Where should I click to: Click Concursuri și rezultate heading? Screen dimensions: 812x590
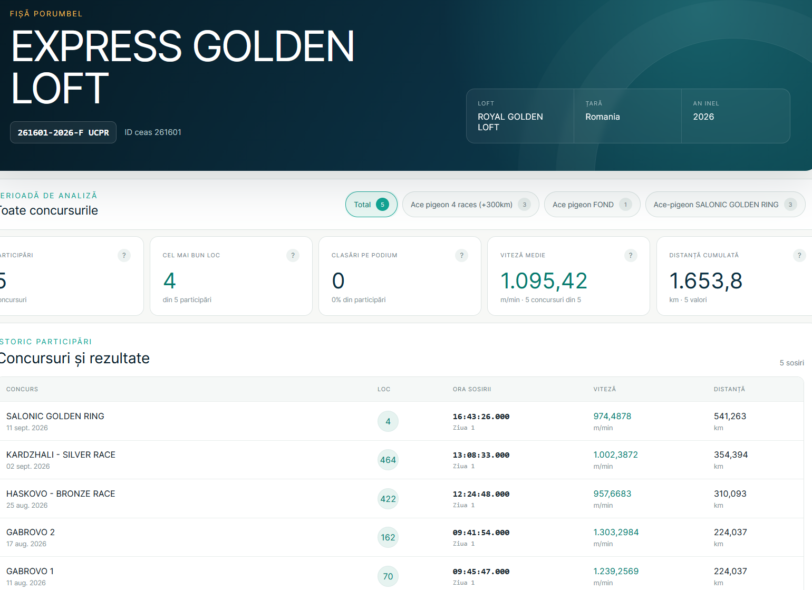coord(74,358)
